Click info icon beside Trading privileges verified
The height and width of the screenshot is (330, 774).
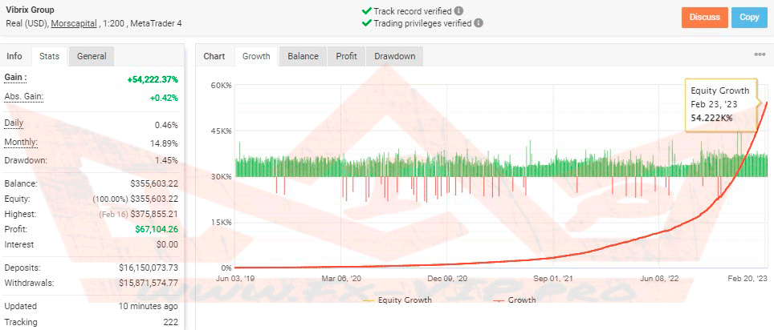pyautogui.click(x=479, y=23)
